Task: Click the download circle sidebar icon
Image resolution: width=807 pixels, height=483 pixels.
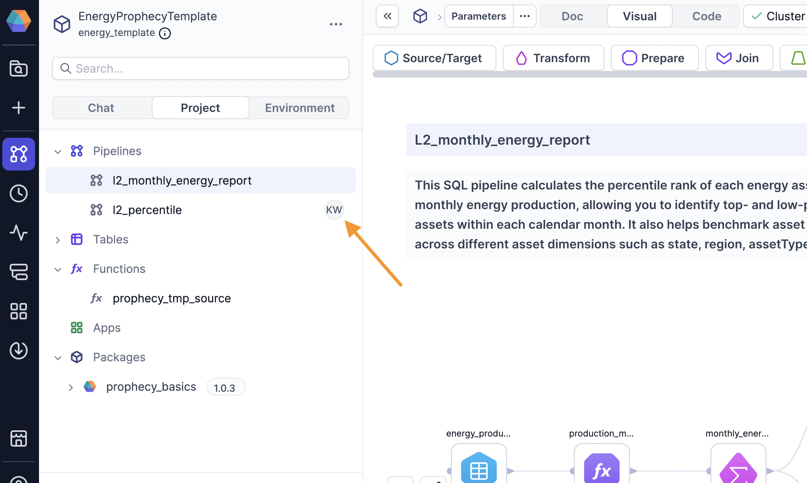Action: (19, 350)
